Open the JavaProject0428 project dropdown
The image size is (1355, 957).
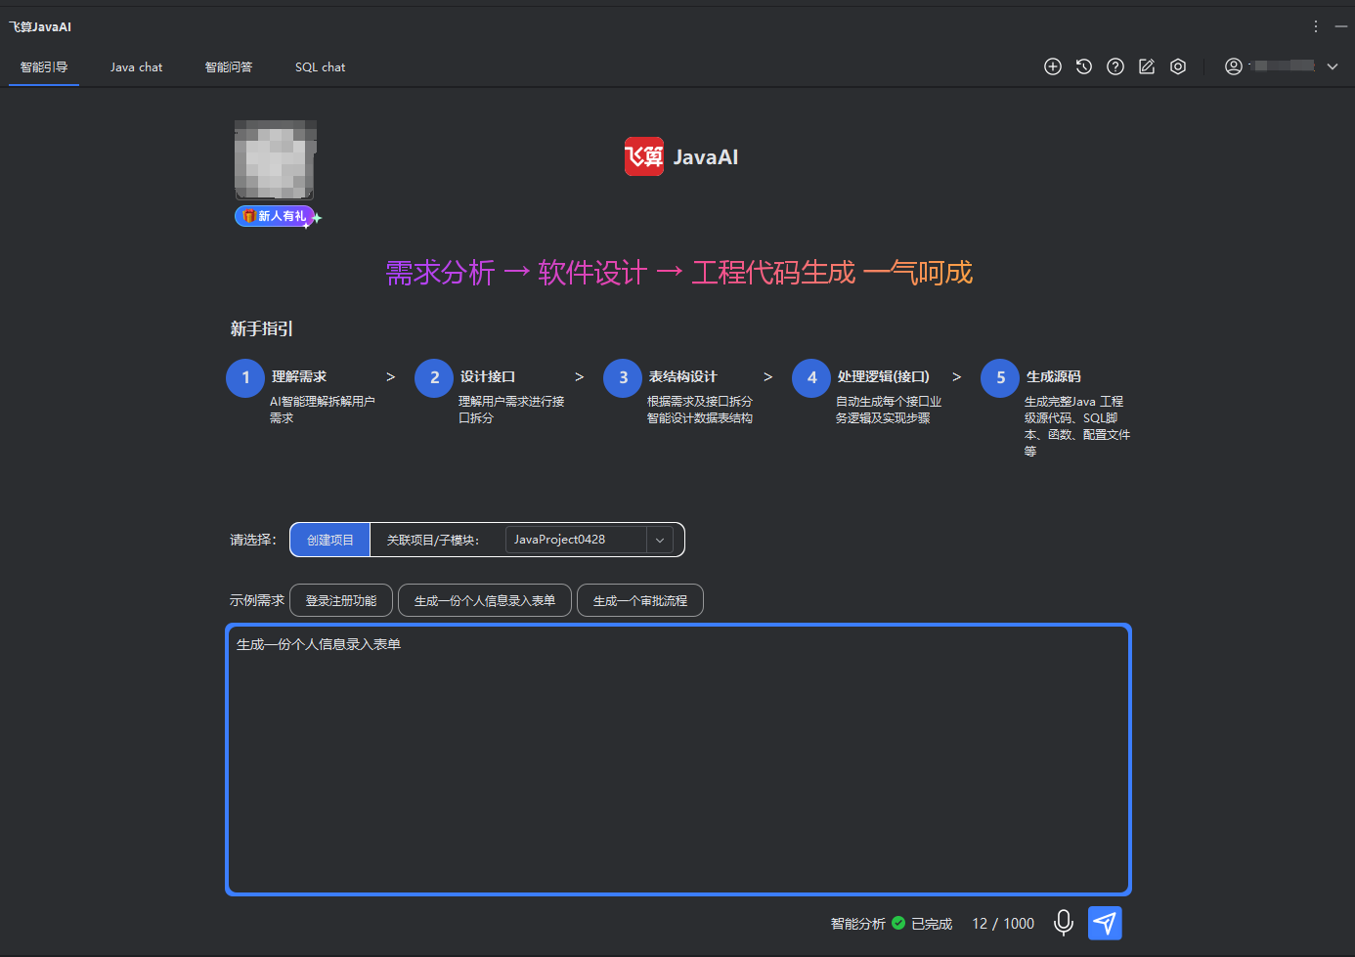(590, 540)
